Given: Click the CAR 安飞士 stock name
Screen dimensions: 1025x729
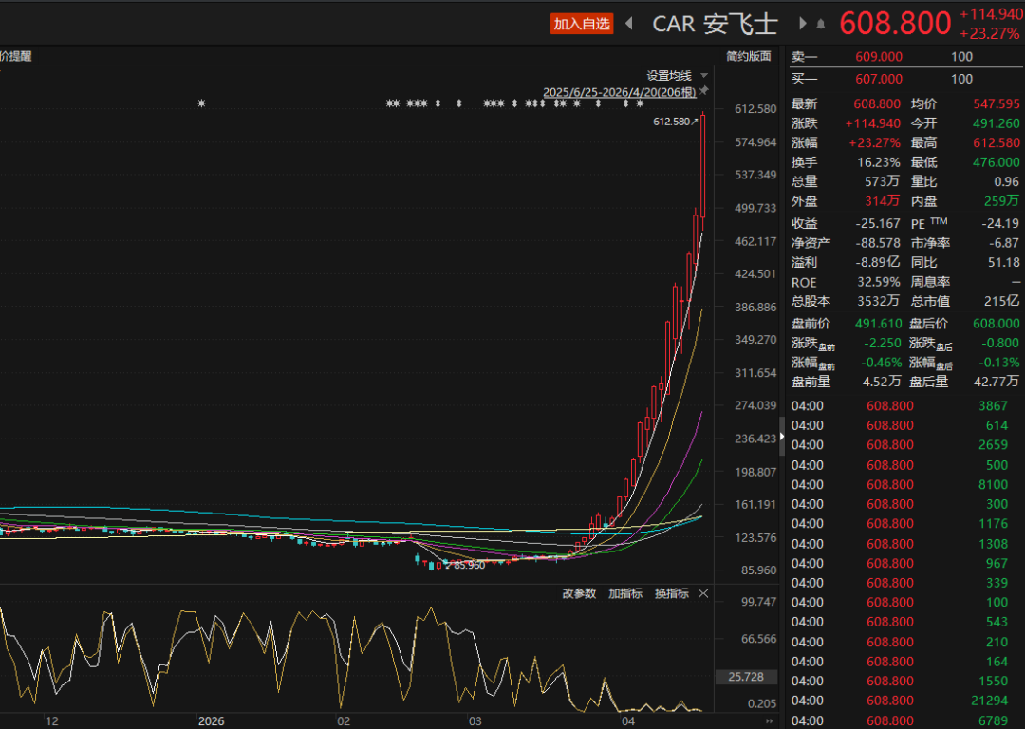Looking at the screenshot, I should [715, 24].
